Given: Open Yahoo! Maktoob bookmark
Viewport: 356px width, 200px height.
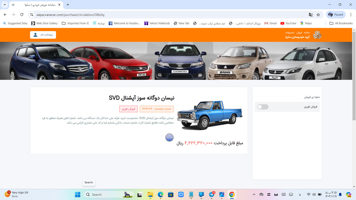Looking at the screenshot, I should point(157,23).
